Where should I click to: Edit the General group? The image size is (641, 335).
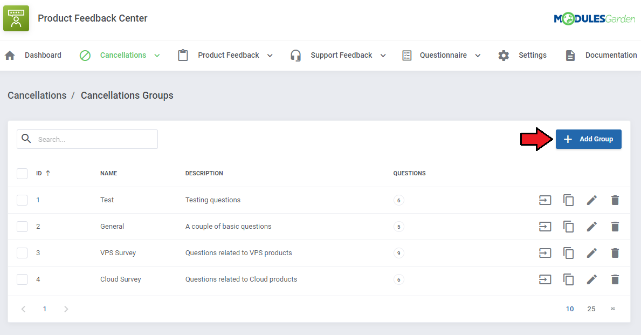pyautogui.click(x=591, y=227)
